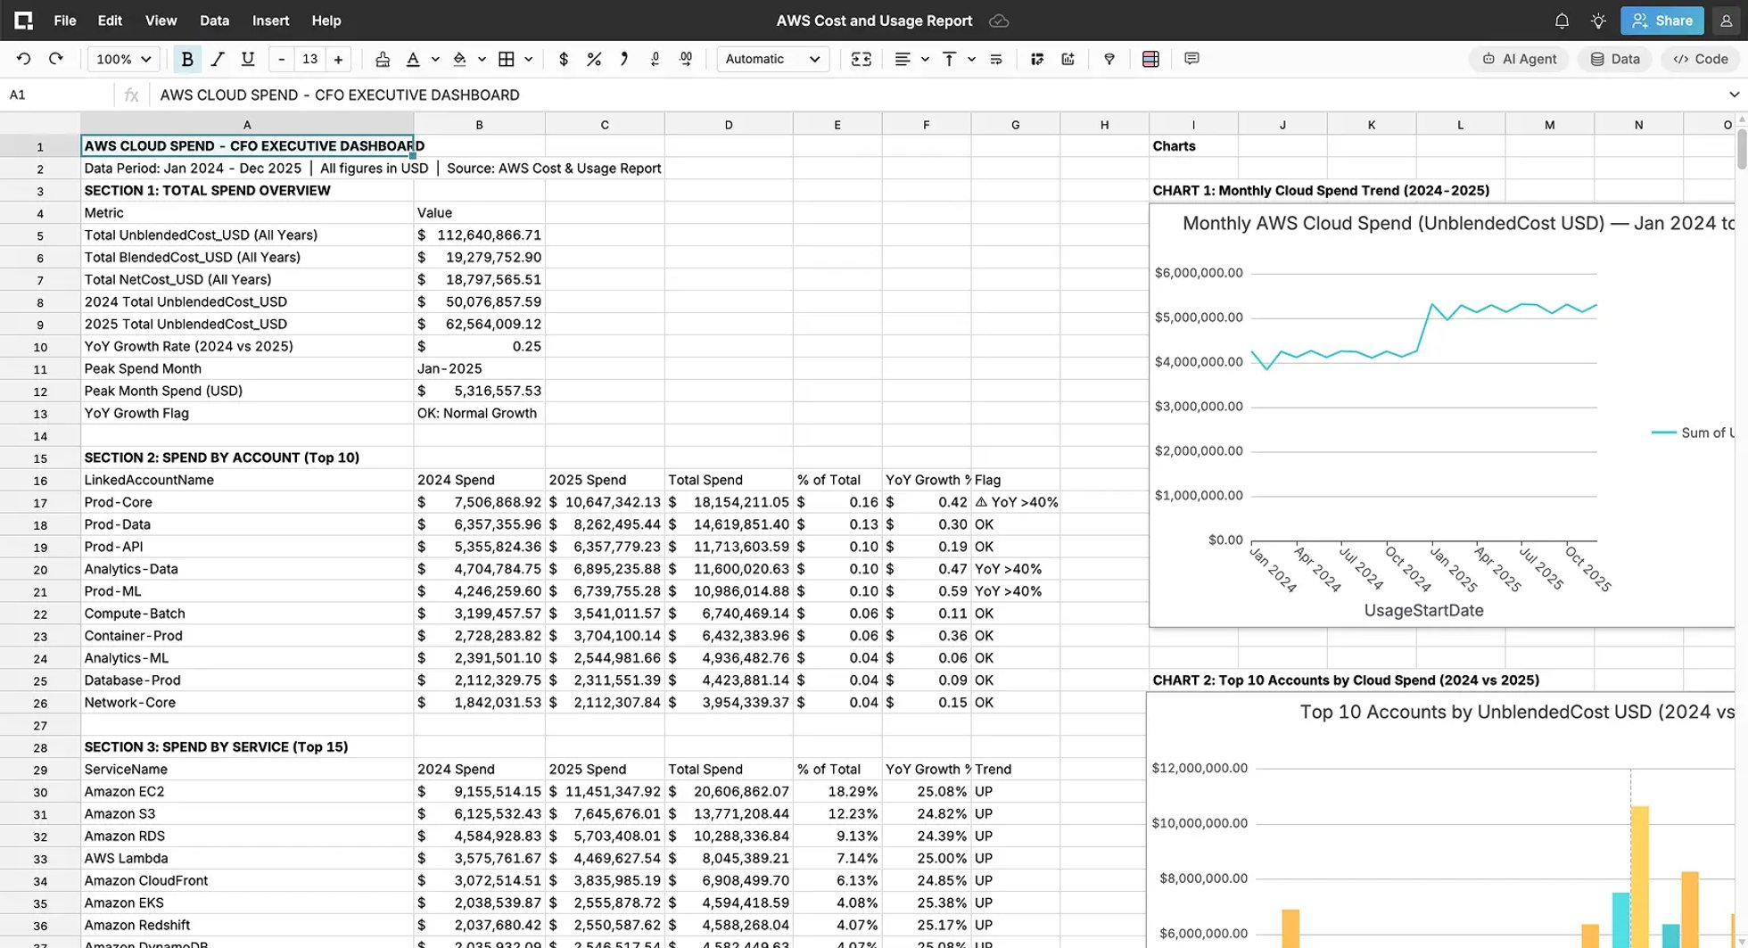Viewport: 1748px width, 948px height.
Task: Open the Code panel button
Action: [x=1700, y=59]
